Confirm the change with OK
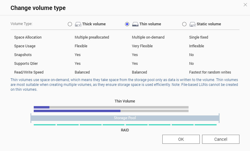Viewport: 250px width, 151px height. [x=181, y=139]
